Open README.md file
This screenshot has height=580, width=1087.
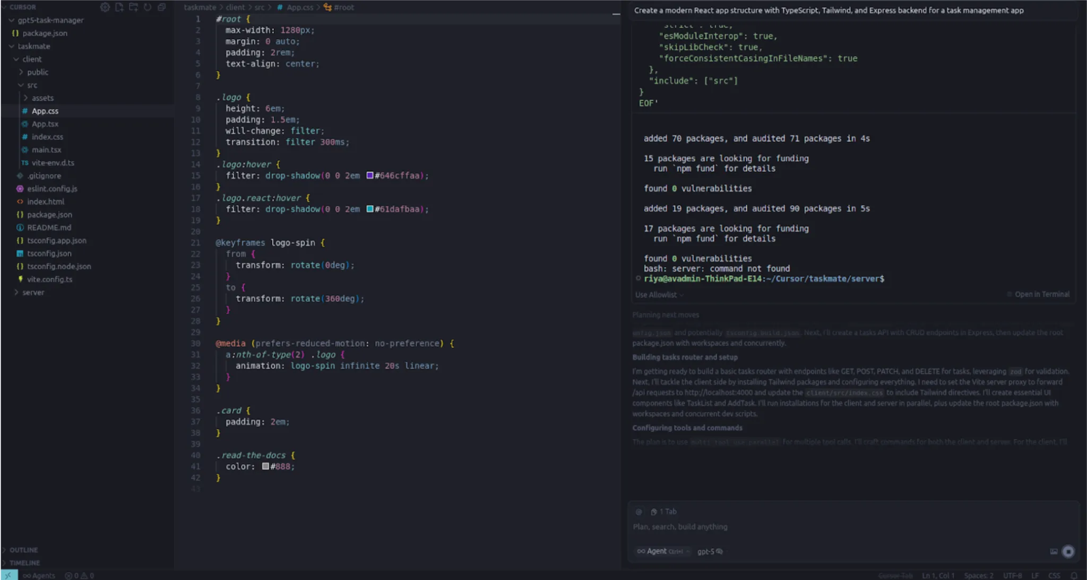[x=49, y=227]
